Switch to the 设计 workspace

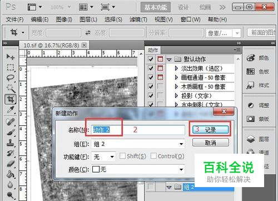point(183,7)
